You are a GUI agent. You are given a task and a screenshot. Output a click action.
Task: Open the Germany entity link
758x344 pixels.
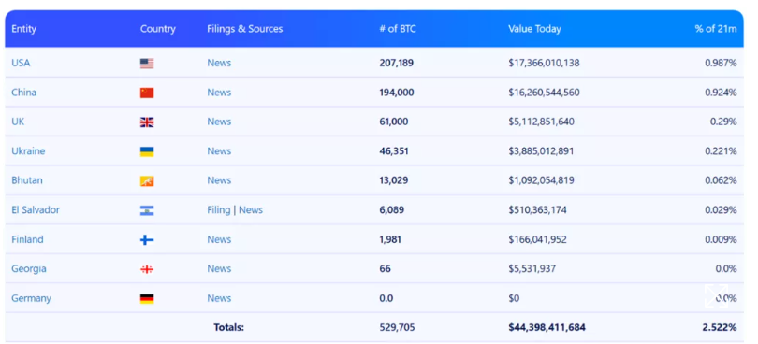[32, 298]
